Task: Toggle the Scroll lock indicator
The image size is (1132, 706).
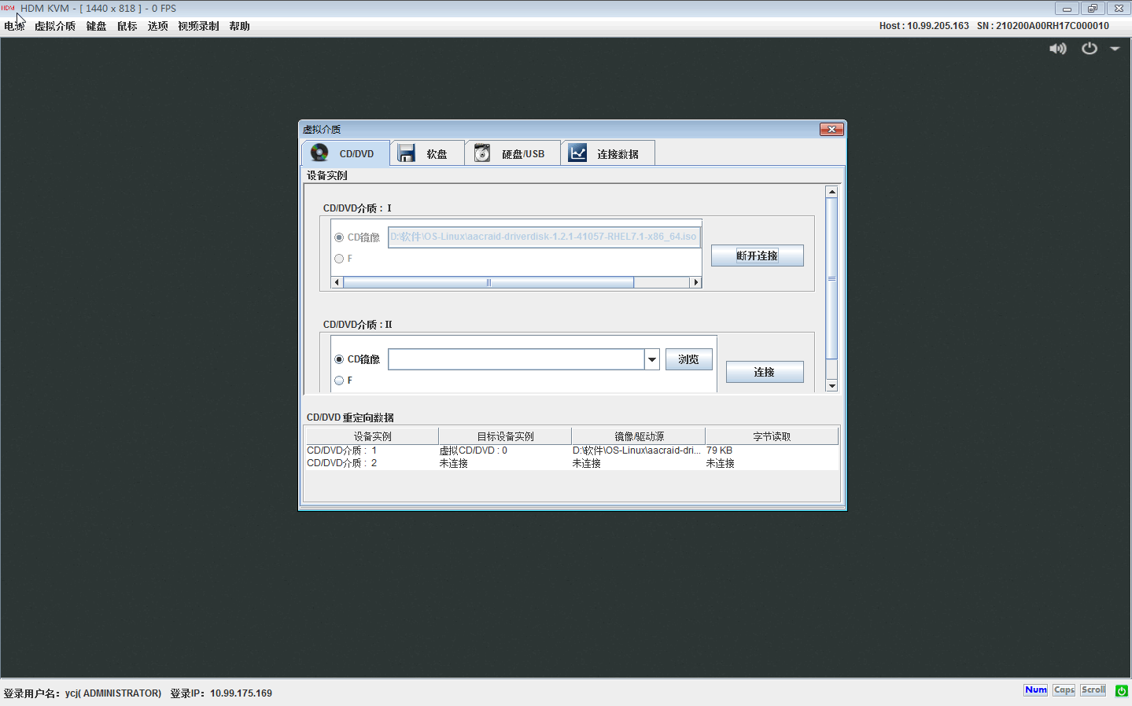Action: (1093, 690)
